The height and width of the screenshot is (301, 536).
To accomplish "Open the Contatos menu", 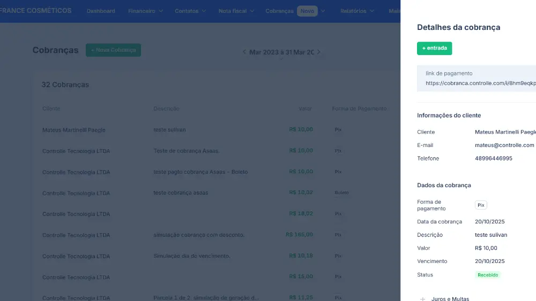I will point(187,11).
